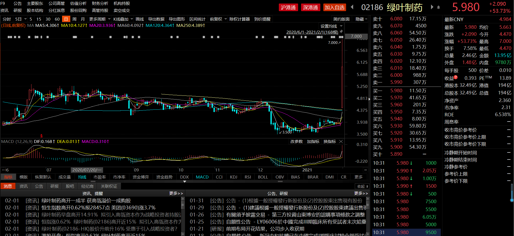Switch to the BOLL indicator tab
The height and width of the screenshot is (236, 514).
click(263, 177)
